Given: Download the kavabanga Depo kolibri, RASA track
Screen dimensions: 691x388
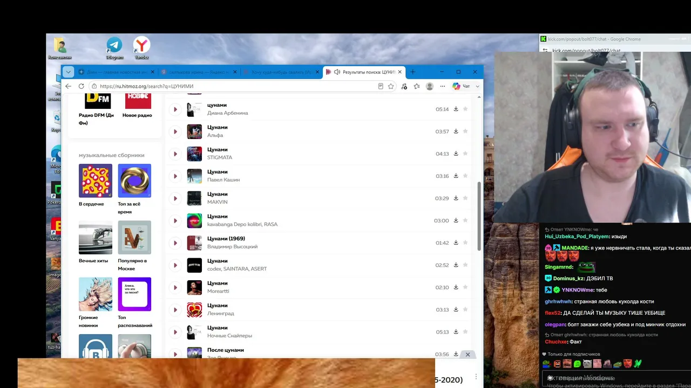Looking at the screenshot, I should (x=456, y=220).
